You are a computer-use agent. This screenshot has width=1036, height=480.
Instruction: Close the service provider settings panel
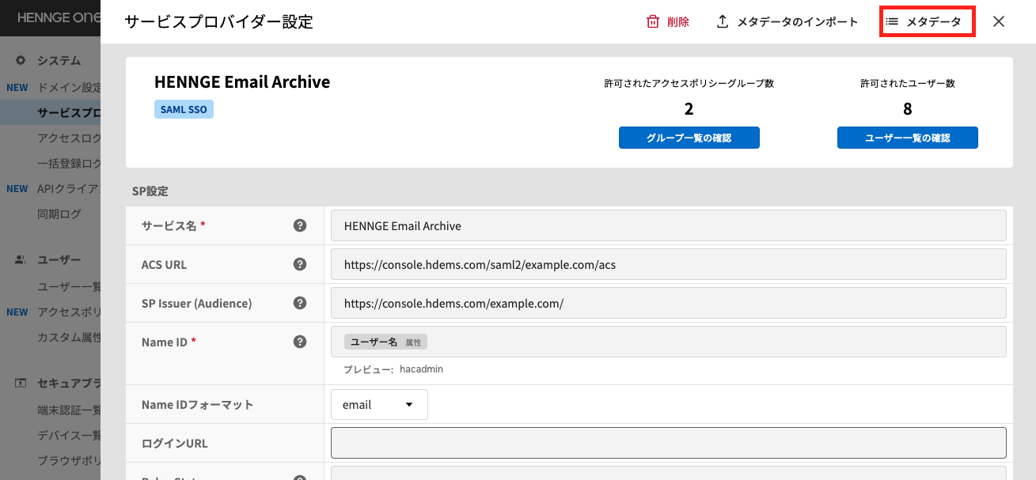(999, 22)
